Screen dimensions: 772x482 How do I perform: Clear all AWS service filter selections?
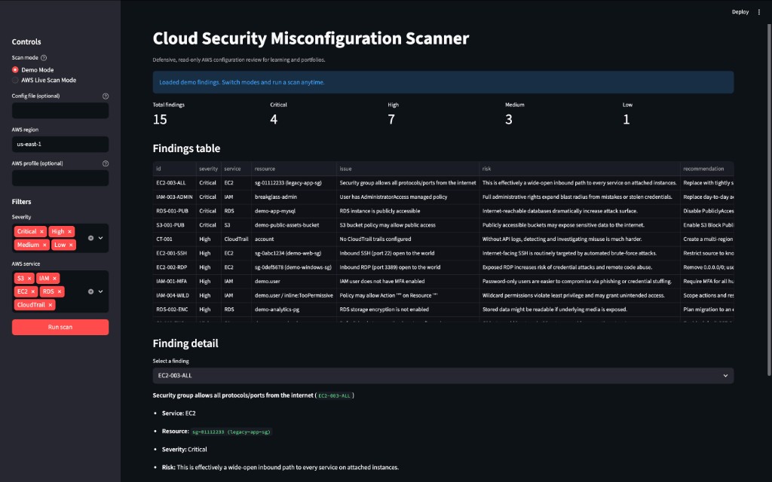click(x=90, y=291)
